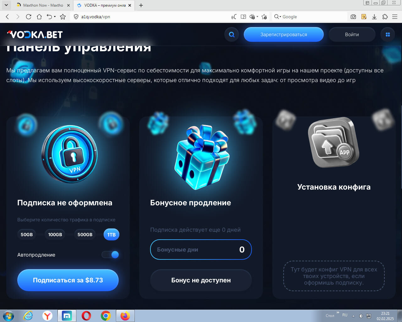Click the browser reload icon
Image resolution: width=402 pixels, height=322 pixels.
click(x=29, y=17)
